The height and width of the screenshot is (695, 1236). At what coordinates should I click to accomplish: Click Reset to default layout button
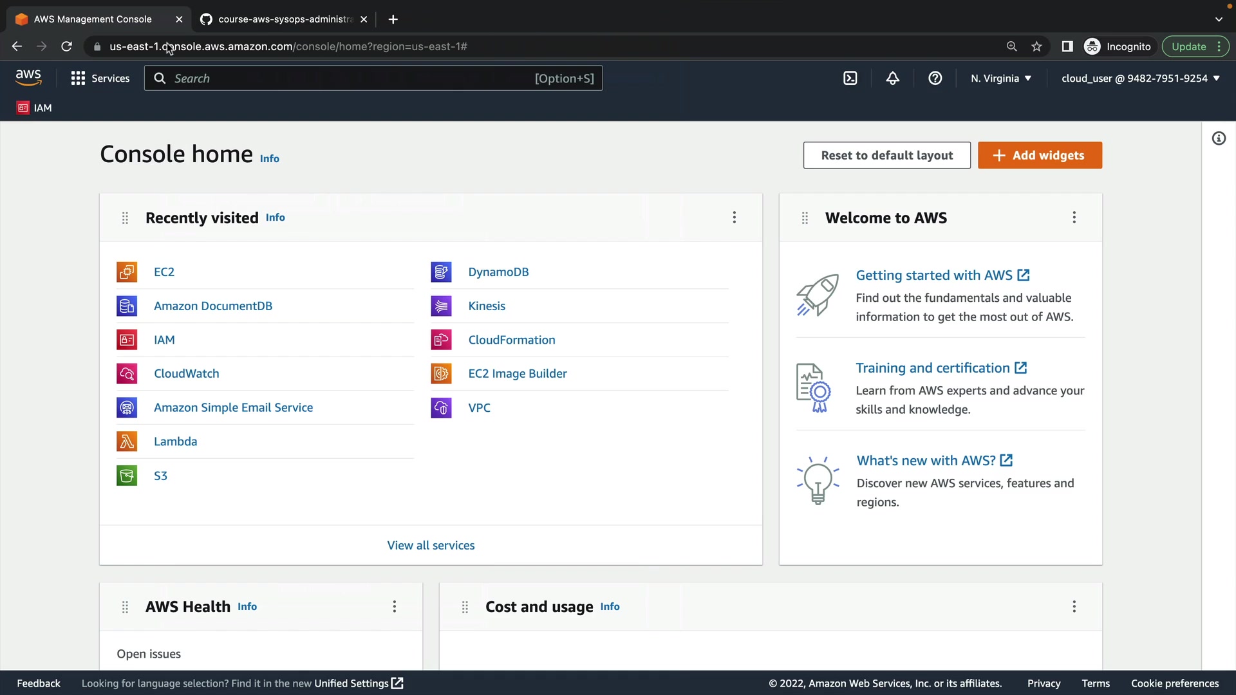pos(886,155)
